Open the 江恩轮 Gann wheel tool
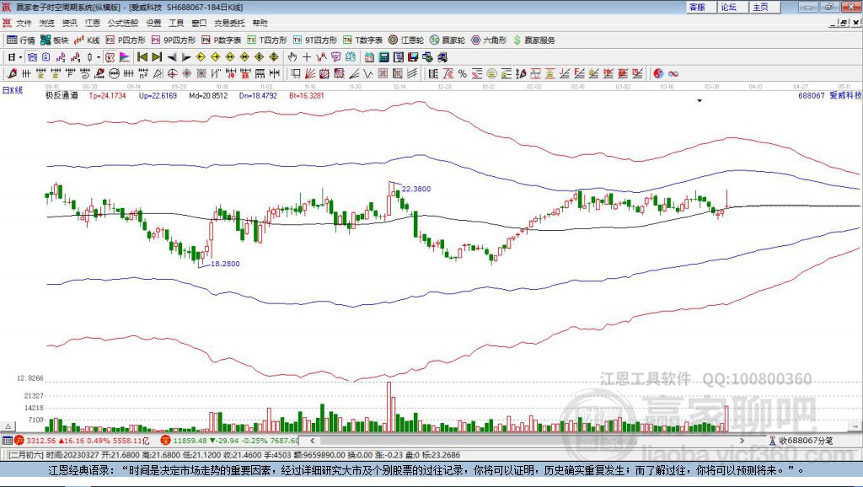The width and height of the screenshot is (863, 487). tap(406, 40)
